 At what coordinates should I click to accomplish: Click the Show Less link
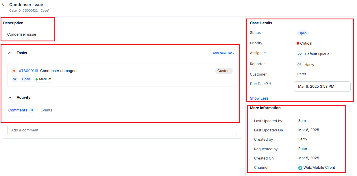tap(259, 98)
